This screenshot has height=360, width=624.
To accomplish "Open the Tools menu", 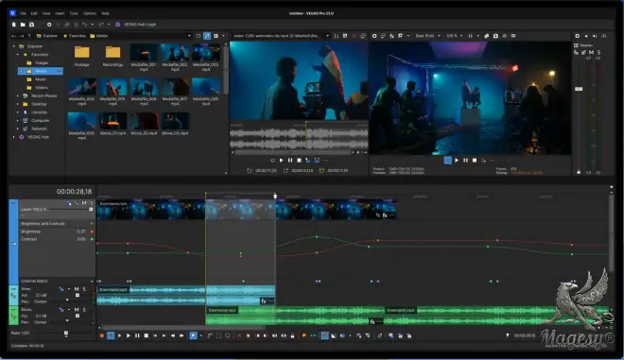I will pos(74,13).
